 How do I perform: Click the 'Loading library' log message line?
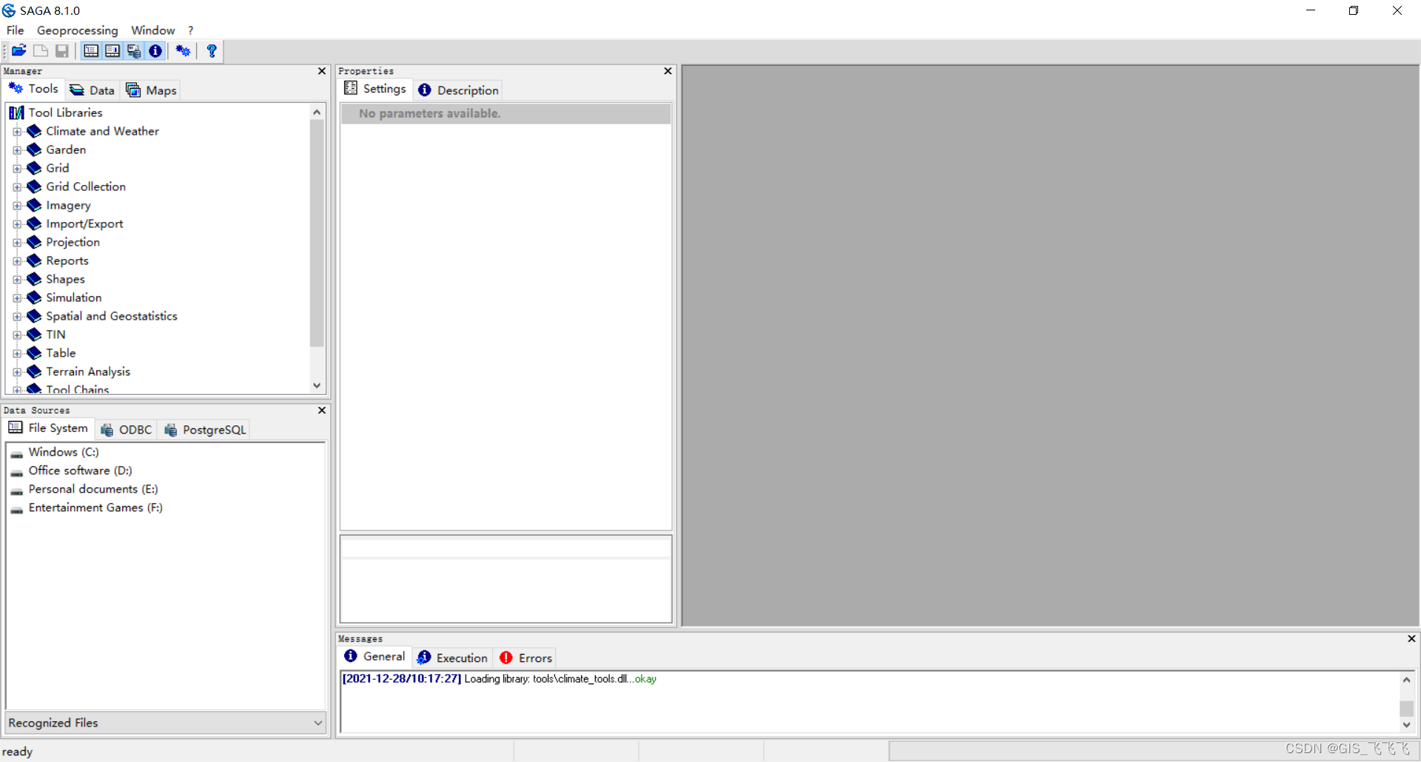coord(499,679)
